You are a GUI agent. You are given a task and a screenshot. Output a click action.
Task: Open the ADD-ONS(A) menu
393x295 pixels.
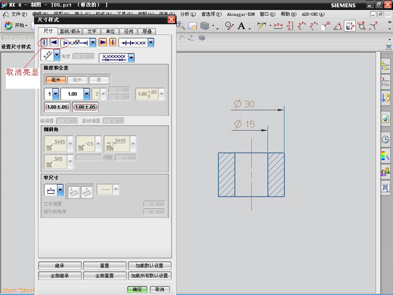click(313, 14)
